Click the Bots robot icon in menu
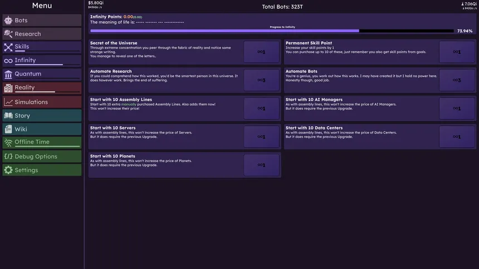This screenshot has width=479, height=269. pyautogui.click(x=8, y=21)
